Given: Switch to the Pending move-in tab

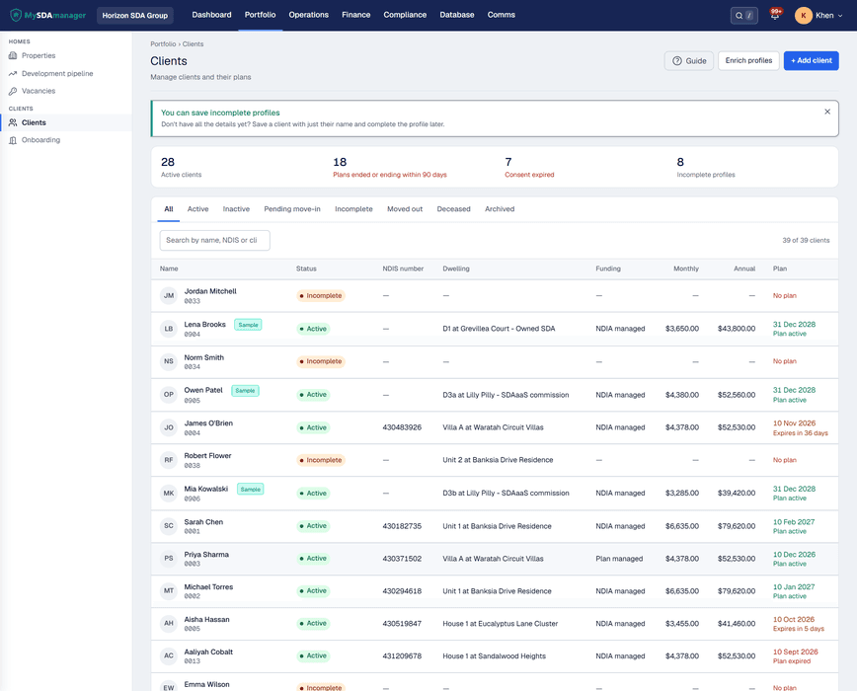Looking at the screenshot, I should (x=292, y=209).
